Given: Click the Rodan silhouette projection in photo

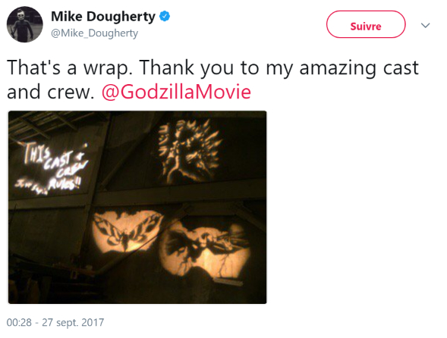Looking at the screenshot, I should coord(204,249).
